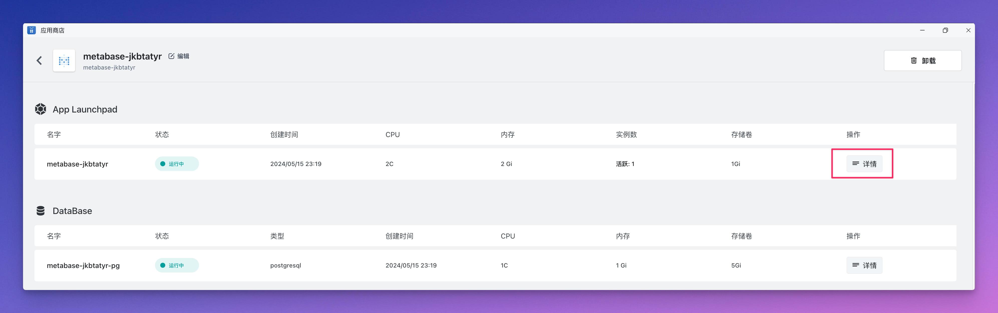The height and width of the screenshot is (313, 998).
Task: Click 编辑 to edit the application
Action: pos(183,56)
